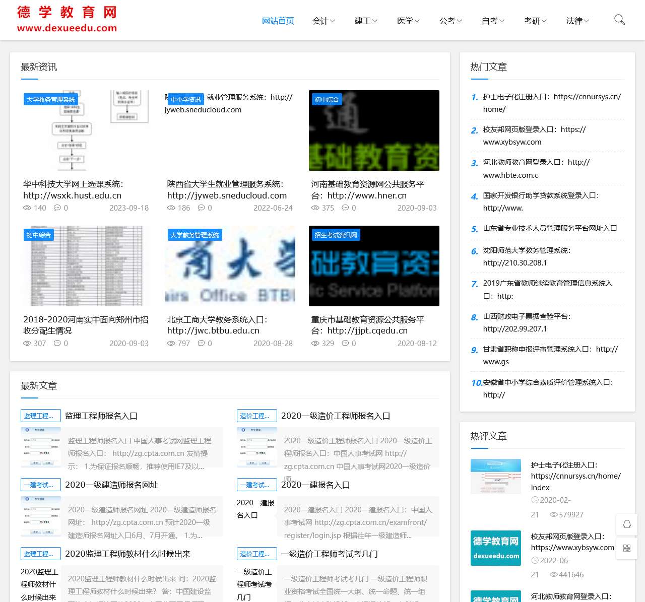Screen dimensions: 645x602
Task: Open 一级造价工程师考试考几门 heading
Action: (329, 554)
